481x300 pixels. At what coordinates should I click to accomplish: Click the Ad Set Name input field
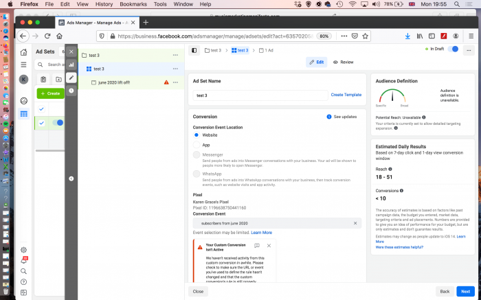[260, 95]
